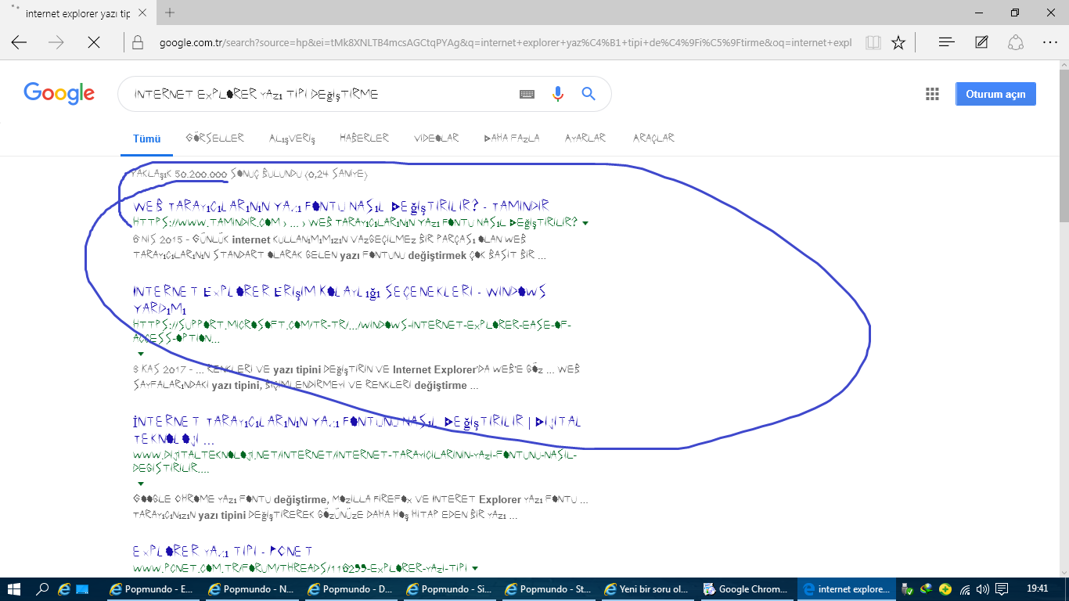Click the blue search magnifier button

[x=588, y=94]
